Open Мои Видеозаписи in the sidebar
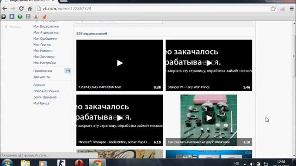The height and width of the screenshot is (166, 296). (x=46, y=26)
